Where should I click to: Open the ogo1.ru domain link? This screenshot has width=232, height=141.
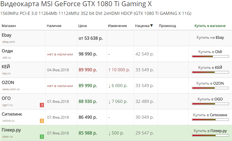[x=7, y=105]
